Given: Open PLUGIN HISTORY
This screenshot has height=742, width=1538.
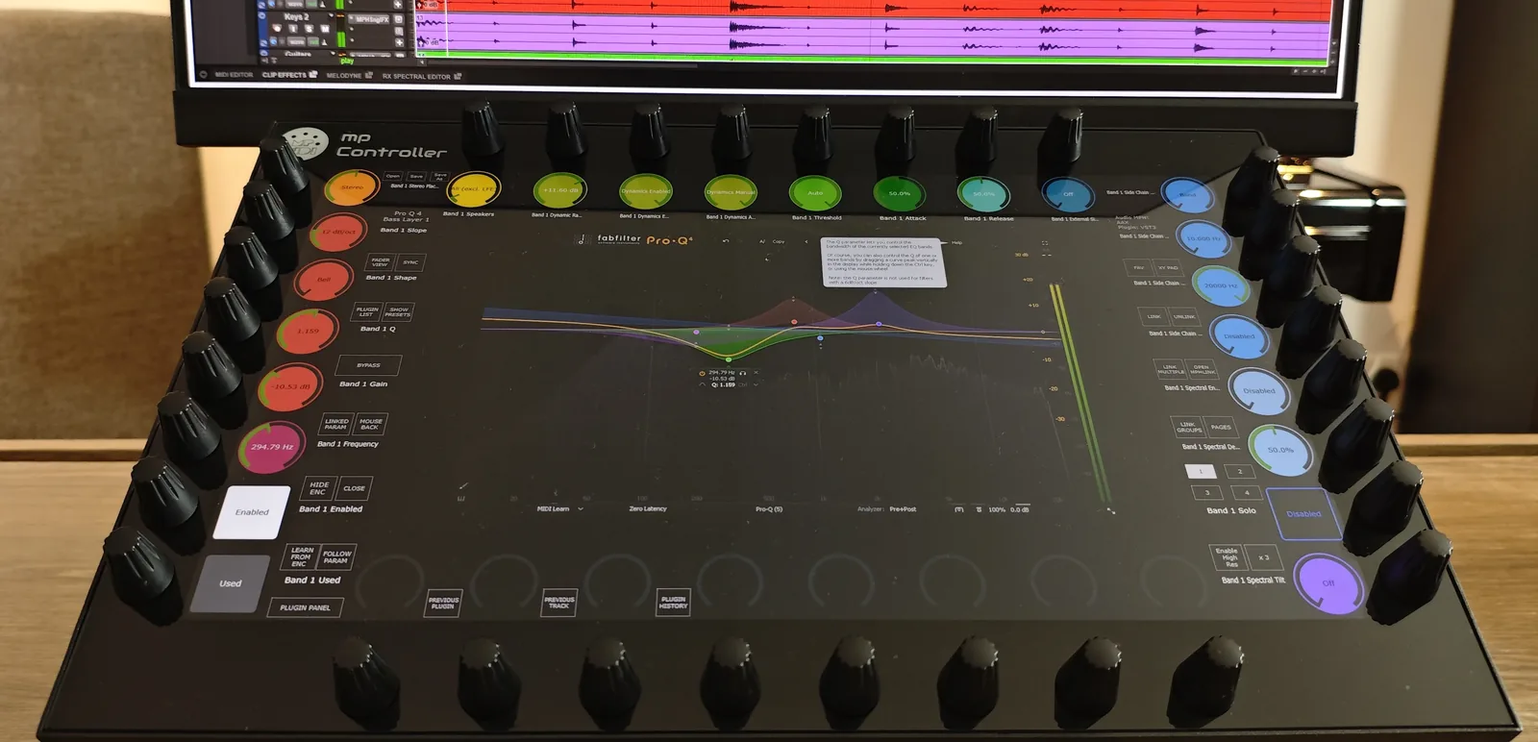Looking at the screenshot, I should pyautogui.click(x=674, y=603).
